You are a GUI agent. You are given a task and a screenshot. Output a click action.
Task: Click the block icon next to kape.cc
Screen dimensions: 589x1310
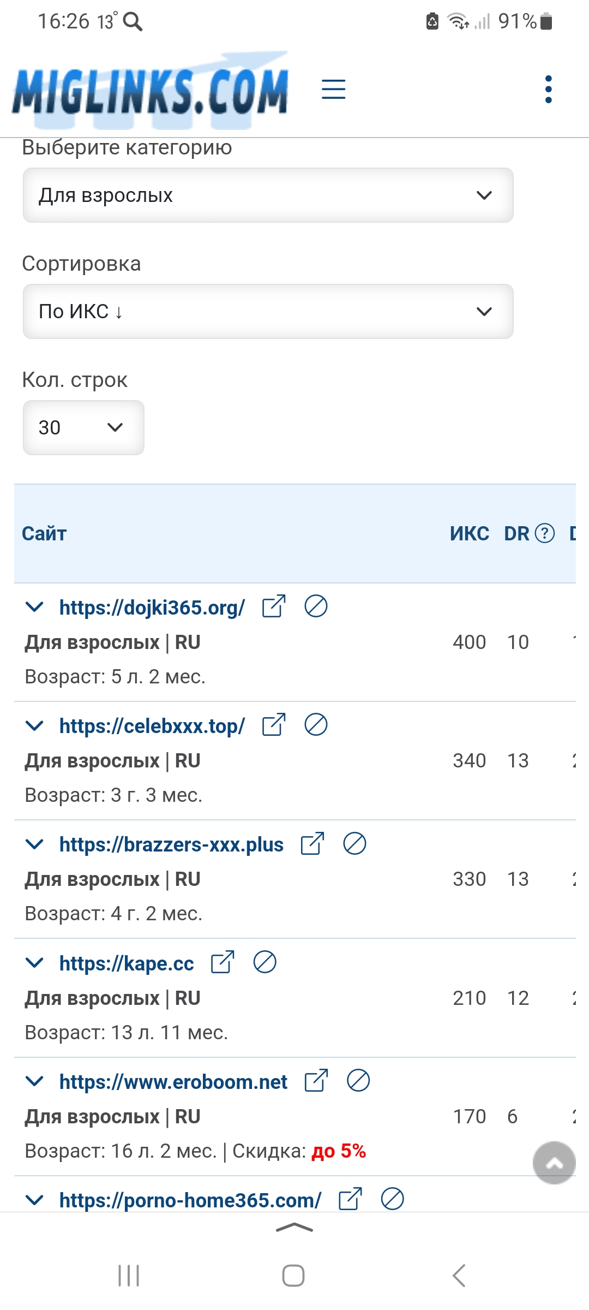click(x=265, y=962)
